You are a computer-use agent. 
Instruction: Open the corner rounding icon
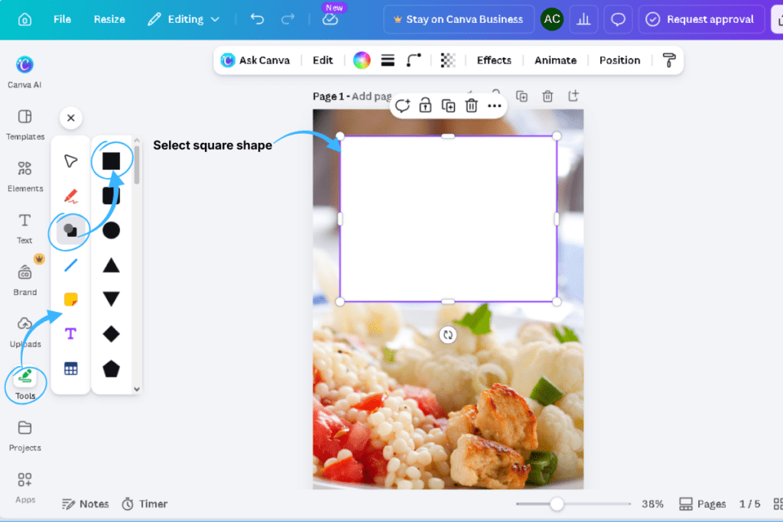tap(414, 60)
